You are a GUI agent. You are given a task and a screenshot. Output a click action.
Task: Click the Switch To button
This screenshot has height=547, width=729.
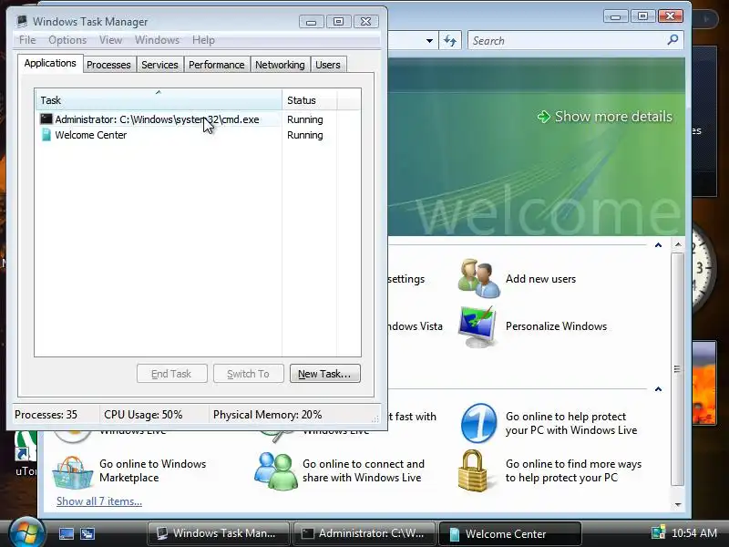248,374
